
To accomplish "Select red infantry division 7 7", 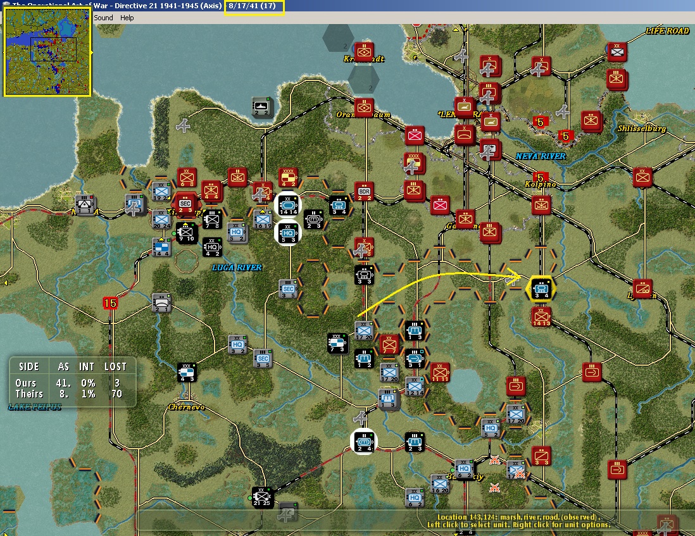I will [x=389, y=344].
